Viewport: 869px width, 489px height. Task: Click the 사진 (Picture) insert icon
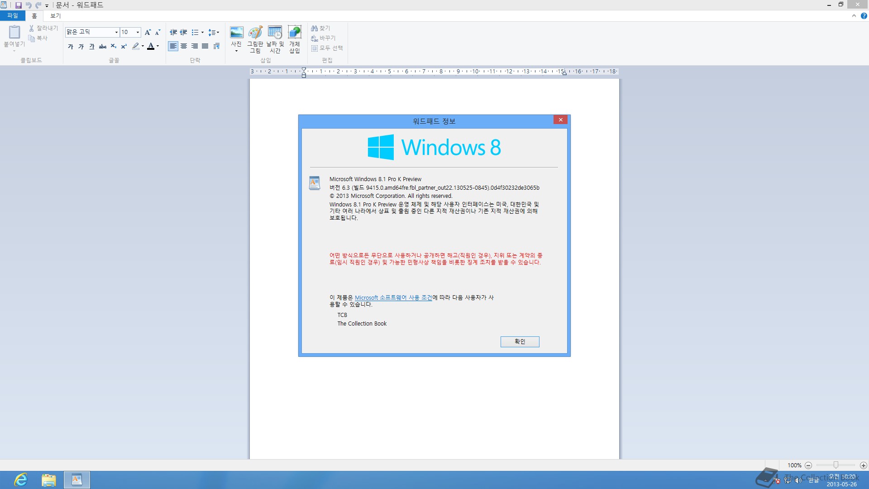tap(236, 33)
